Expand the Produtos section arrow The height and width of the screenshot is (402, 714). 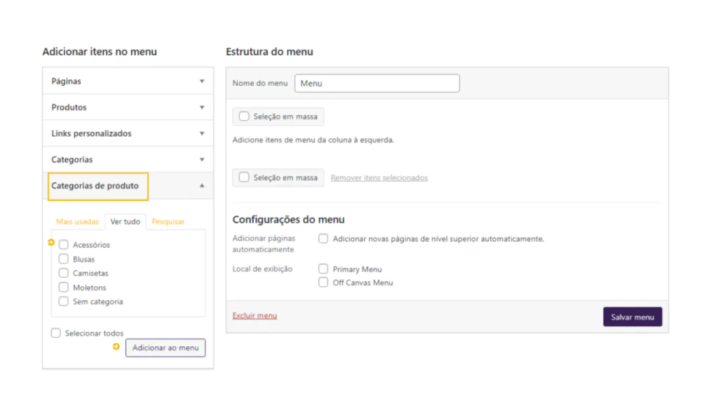tap(202, 107)
